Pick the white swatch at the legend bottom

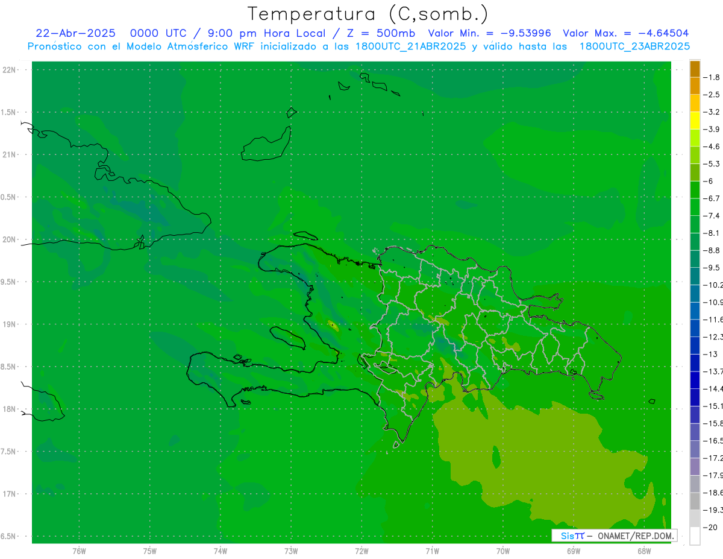695,536
